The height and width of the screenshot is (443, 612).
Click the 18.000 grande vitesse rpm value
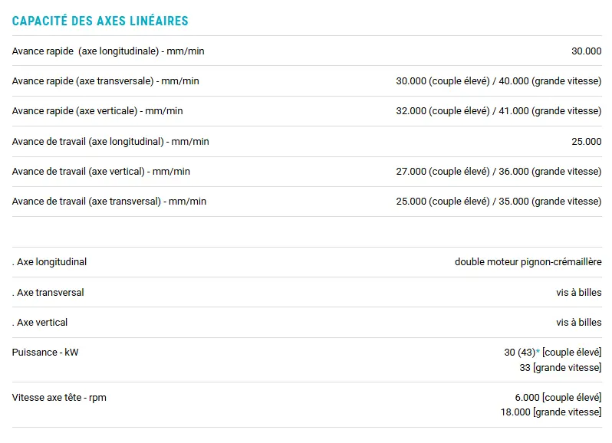click(x=551, y=412)
